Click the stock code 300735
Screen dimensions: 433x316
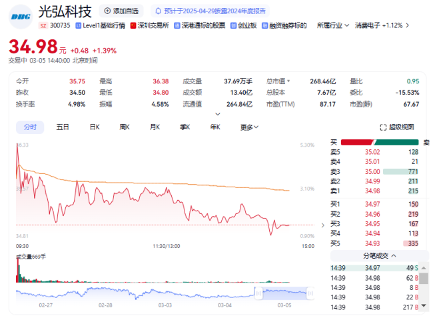[60, 26]
